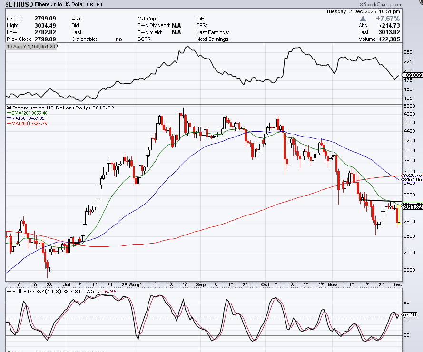423x352 pixels.
Task: Click the 3457.95 price tag on right axis
Action: pyautogui.click(x=413, y=180)
